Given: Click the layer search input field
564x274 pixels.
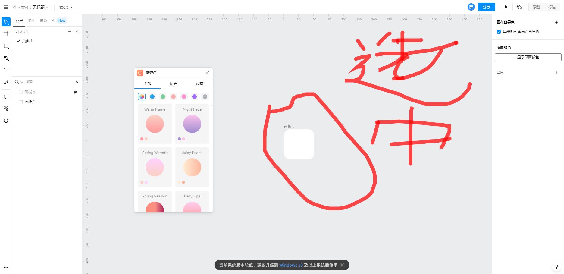Looking at the screenshot, I should pos(48,82).
